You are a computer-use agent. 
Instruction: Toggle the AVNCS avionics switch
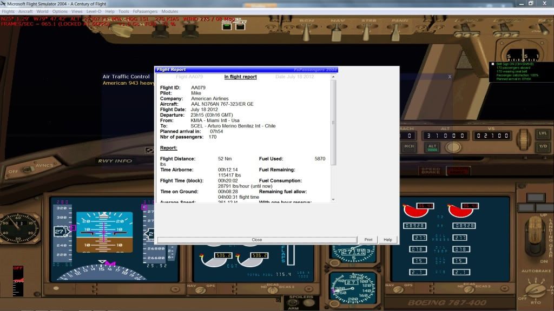[27, 170]
